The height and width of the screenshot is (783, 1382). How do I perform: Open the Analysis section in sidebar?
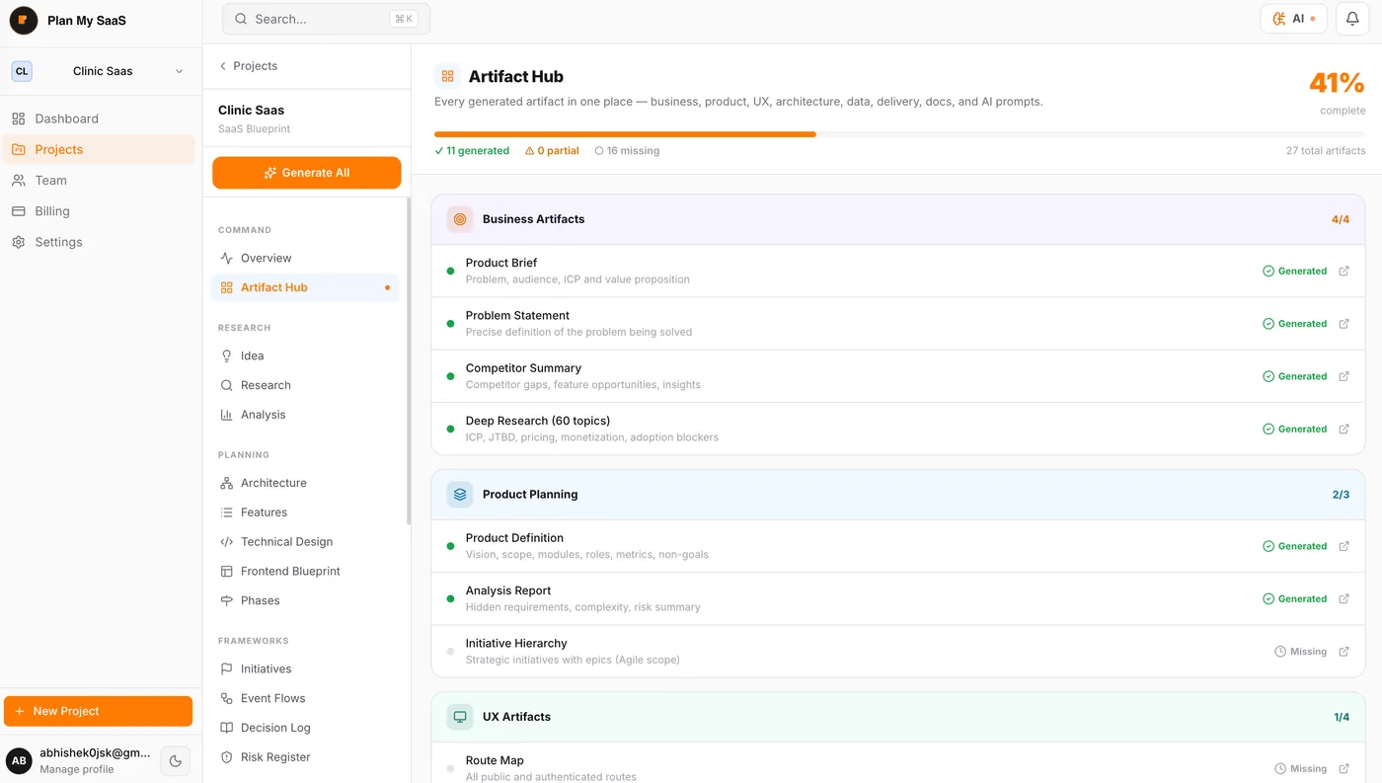(263, 414)
